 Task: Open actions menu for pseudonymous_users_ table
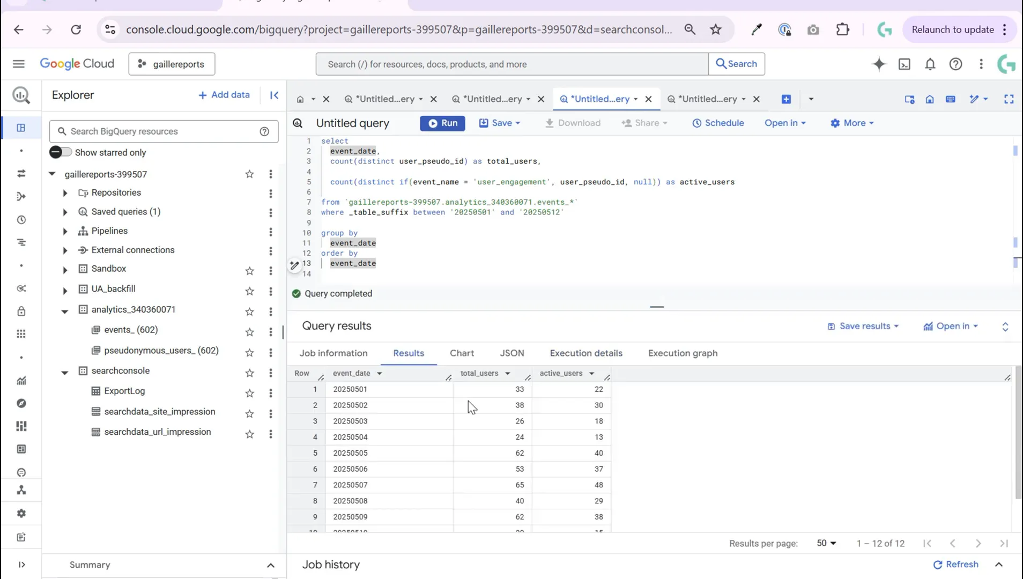pyautogui.click(x=271, y=352)
